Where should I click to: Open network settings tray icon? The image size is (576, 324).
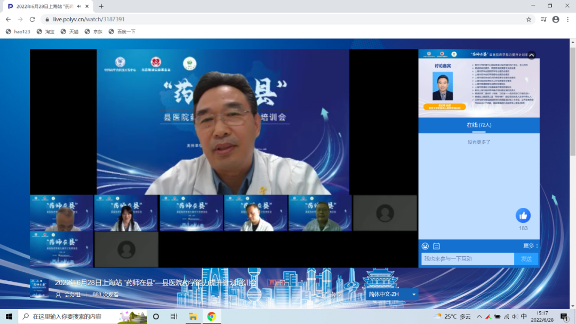506,317
